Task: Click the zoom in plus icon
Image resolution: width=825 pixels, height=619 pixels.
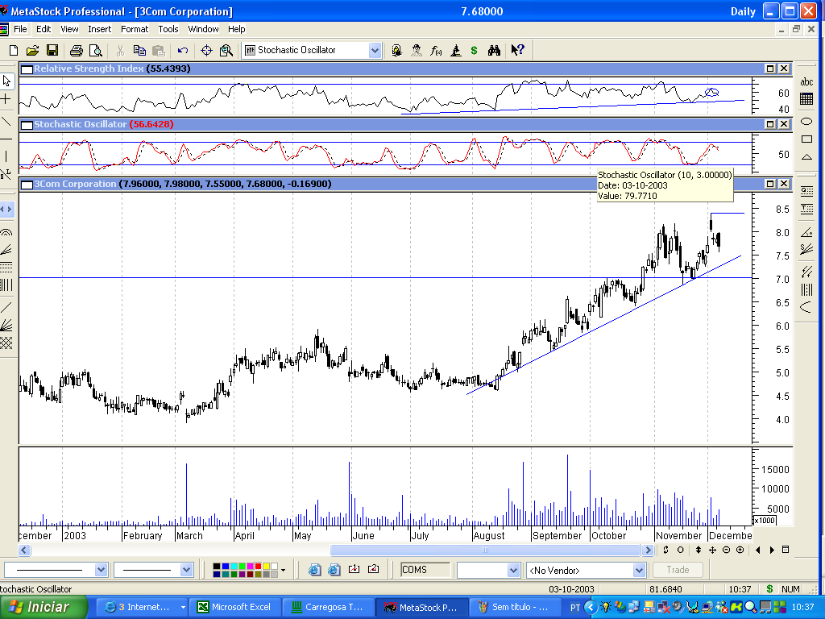Action: (740, 550)
